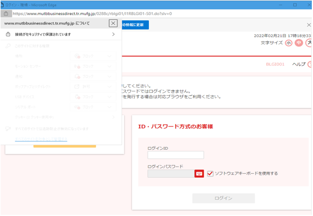Maximize the Microsoft Edge window
The height and width of the screenshot is (216, 313).
click(x=295, y=5)
